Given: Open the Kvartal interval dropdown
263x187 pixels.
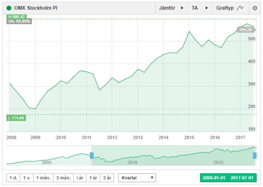Looking at the screenshot, I should (137, 178).
